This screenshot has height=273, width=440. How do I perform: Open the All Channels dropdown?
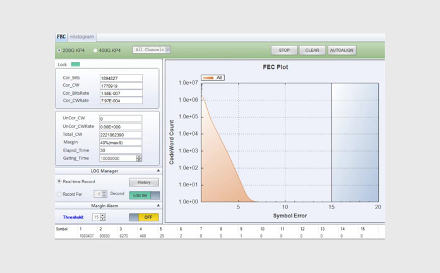tap(152, 50)
